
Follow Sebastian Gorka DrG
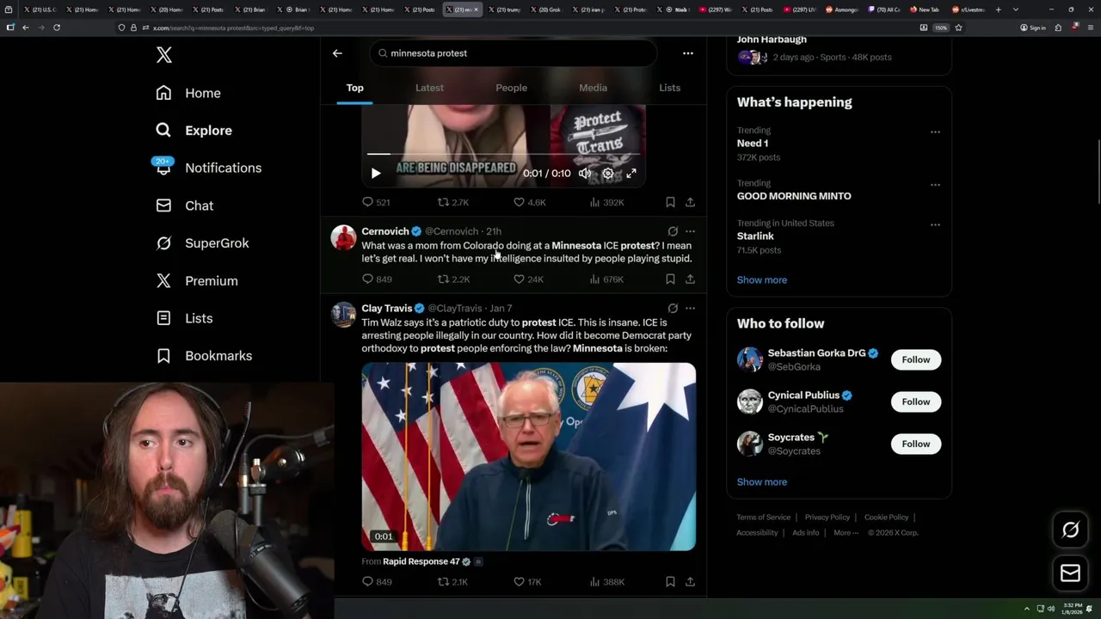point(916,359)
